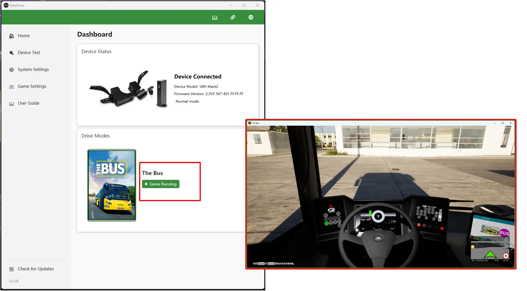Click the EliteDrive app logo in title bar
527x291 pixels.
pos(6,5)
